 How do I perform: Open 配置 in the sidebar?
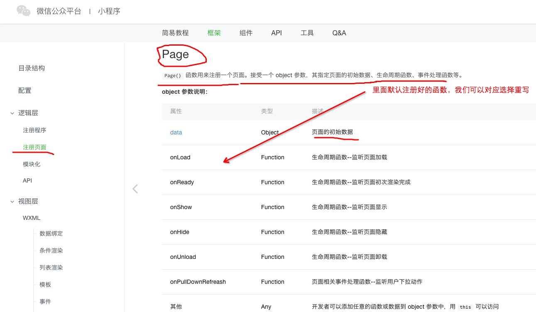(25, 90)
